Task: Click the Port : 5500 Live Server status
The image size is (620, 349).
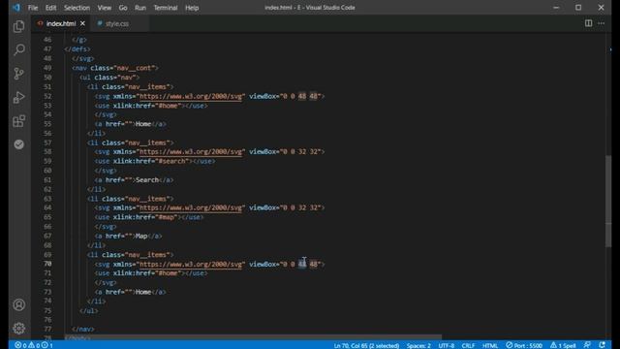Action: (524, 345)
